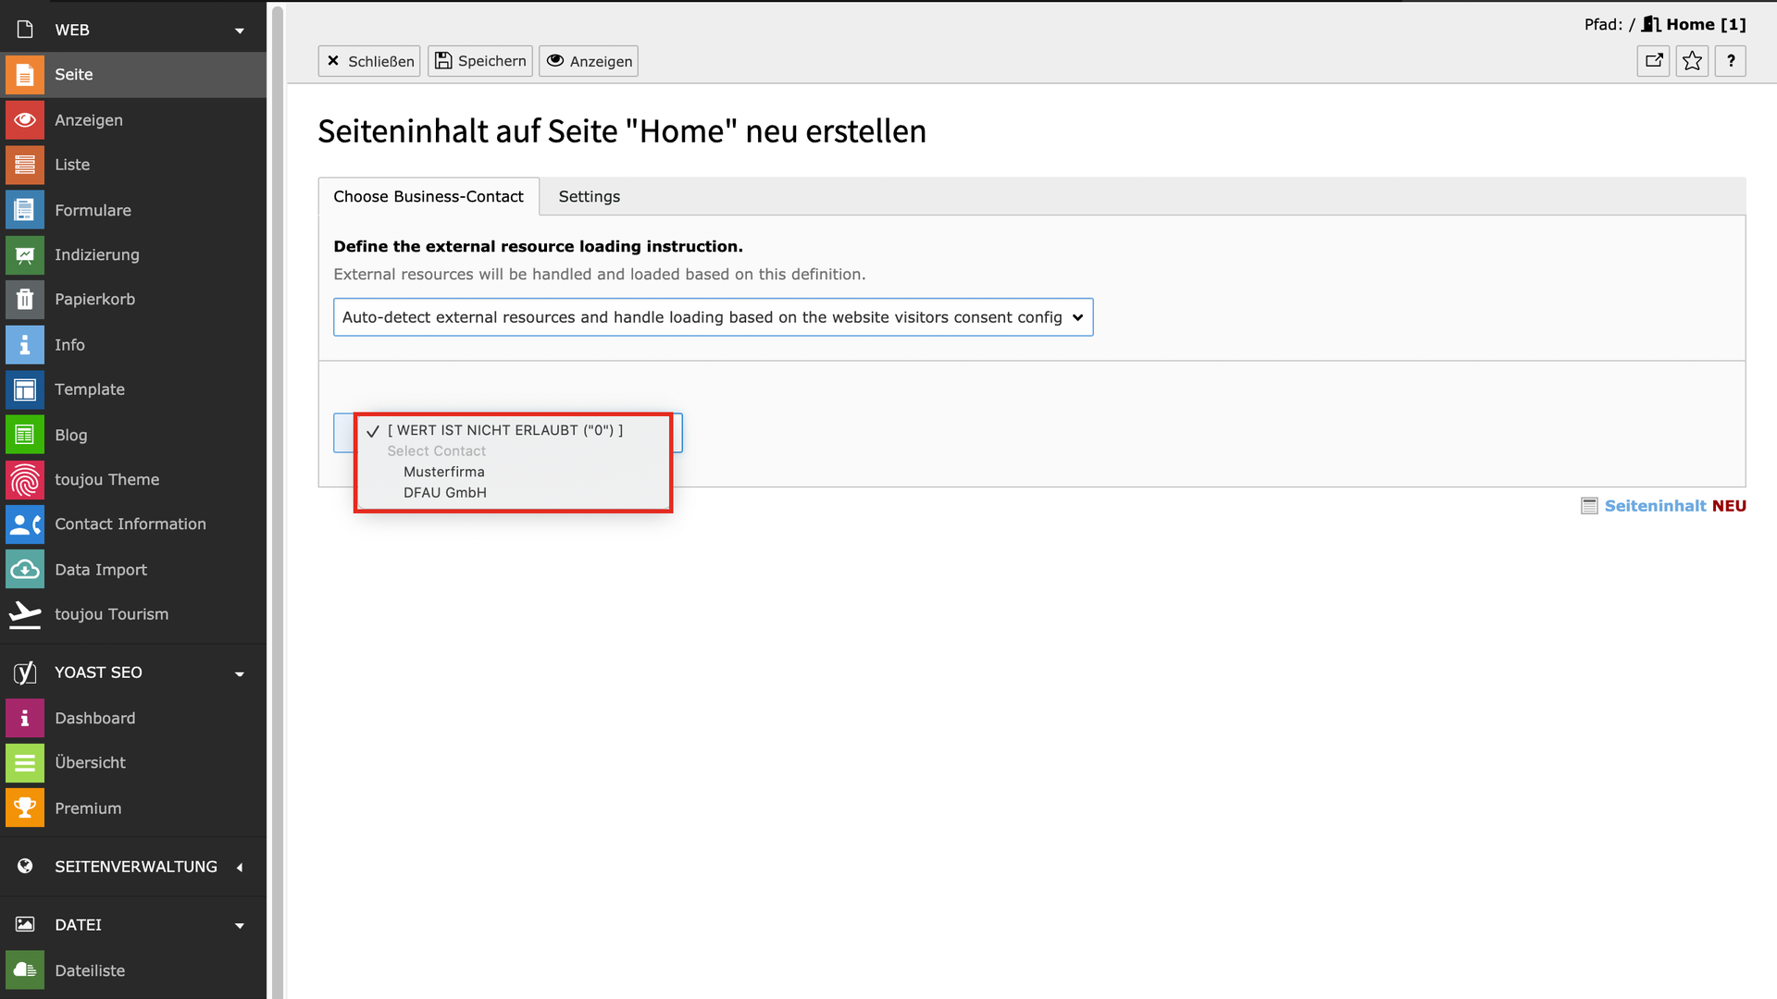Open the Papierkorb recycler module icon

click(x=25, y=300)
